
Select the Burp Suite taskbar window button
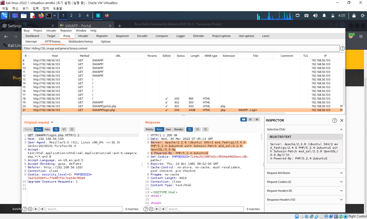[x=98, y=16]
